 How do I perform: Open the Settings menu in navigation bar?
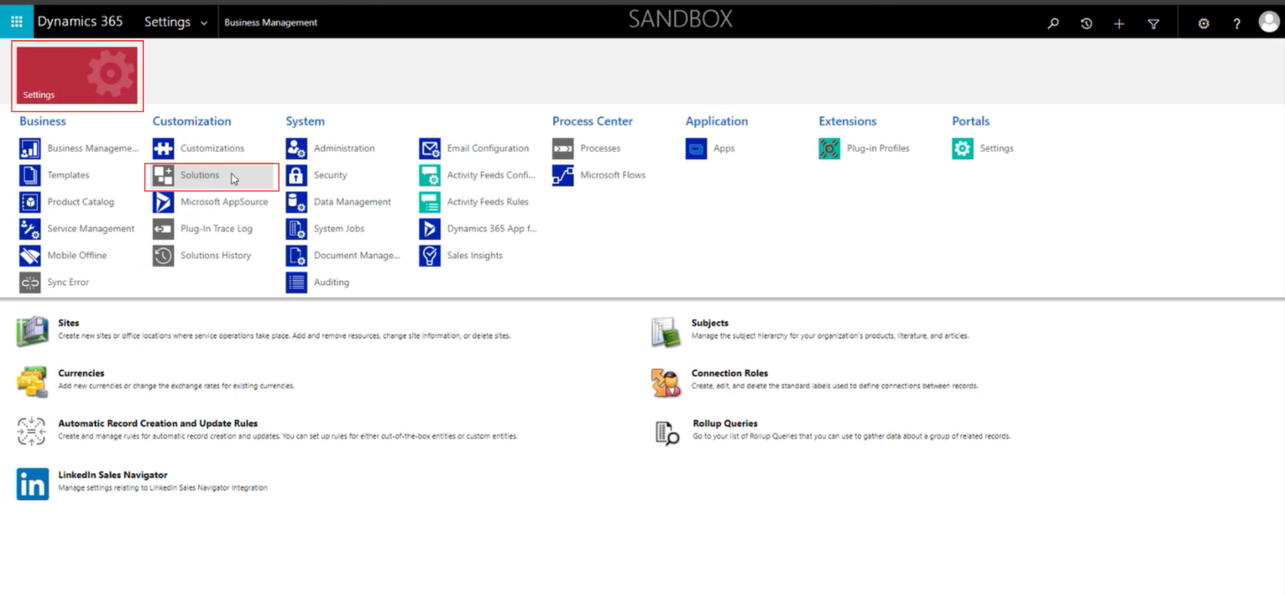click(x=167, y=22)
